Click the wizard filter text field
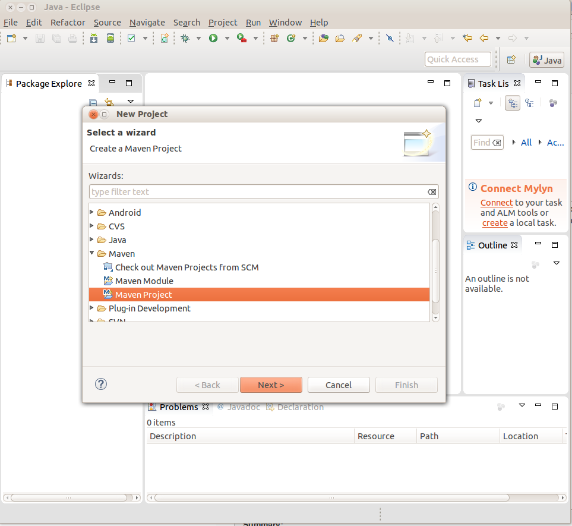 coord(258,192)
